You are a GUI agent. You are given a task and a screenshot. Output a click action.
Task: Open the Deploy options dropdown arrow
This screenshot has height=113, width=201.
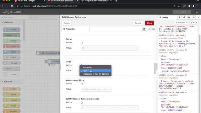point(189,12)
